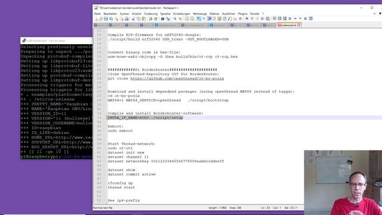Click 'Normal text file' in status bar
This screenshot has height=215, width=382.
pos(103,208)
